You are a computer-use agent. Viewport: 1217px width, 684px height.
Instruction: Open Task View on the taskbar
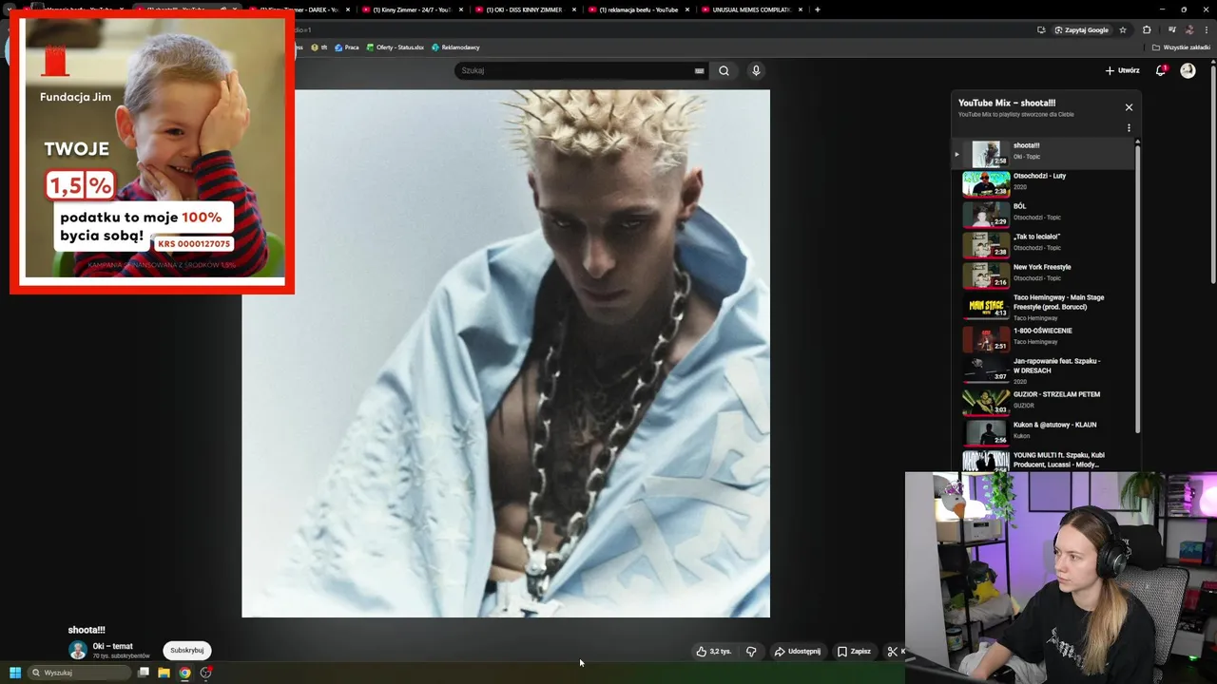[144, 673]
